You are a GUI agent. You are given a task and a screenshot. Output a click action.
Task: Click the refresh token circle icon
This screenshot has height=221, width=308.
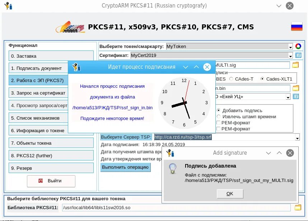(x=298, y=46)
